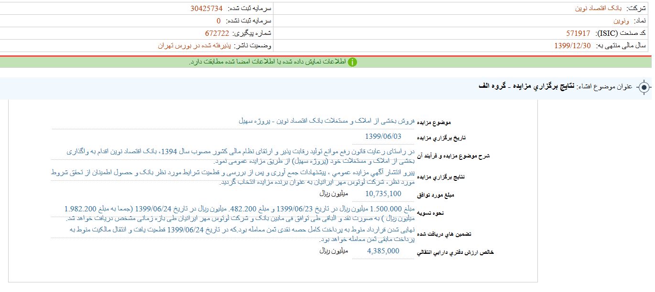Click label تاریخ برگزاری مزایده
This screenshot has width=655, height=292.
(x=442, y=138)
